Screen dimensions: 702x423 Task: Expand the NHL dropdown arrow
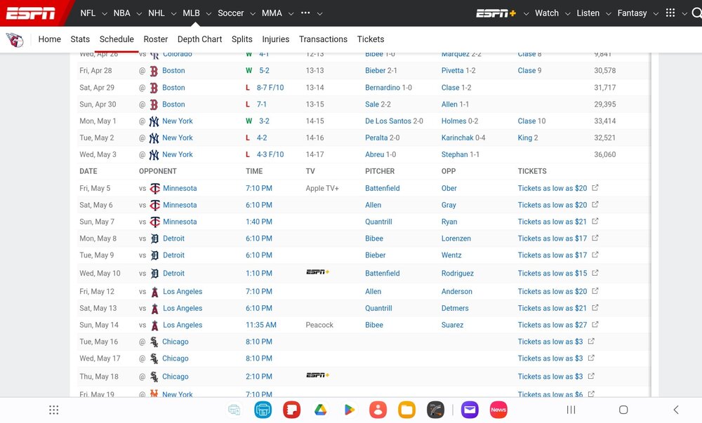(x=173, y=14)
